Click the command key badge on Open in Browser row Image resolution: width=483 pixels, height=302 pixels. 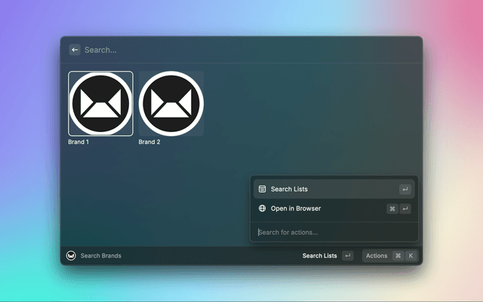point(392,209)
